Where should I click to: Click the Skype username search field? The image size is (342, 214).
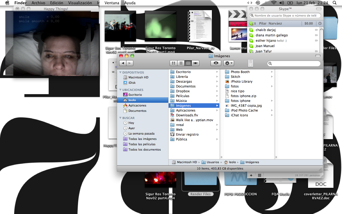285,16
